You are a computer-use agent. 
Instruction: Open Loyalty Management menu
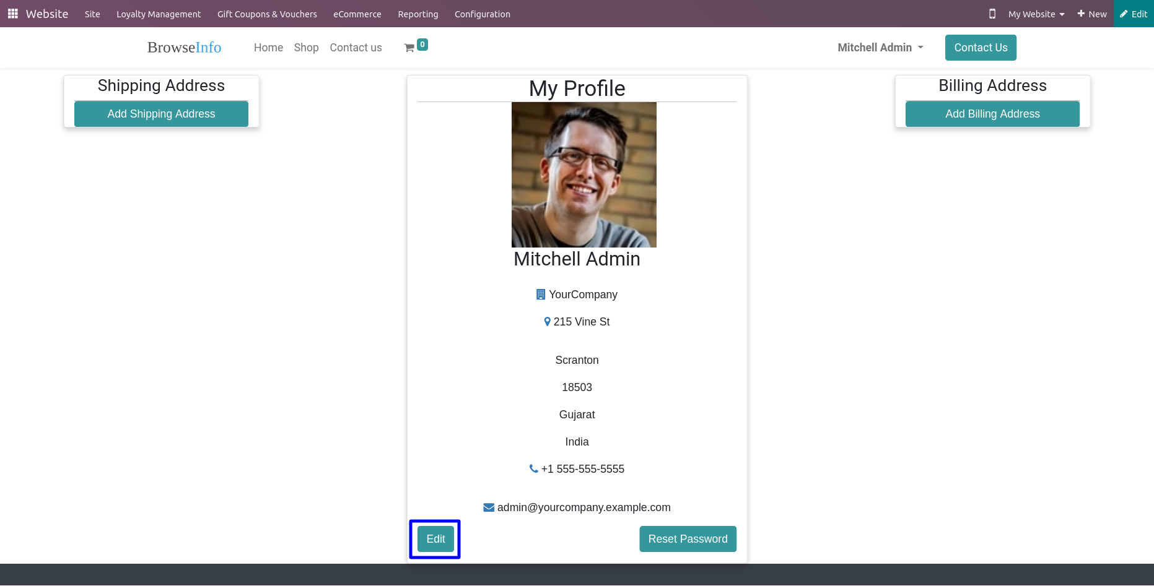pos(159,14)
